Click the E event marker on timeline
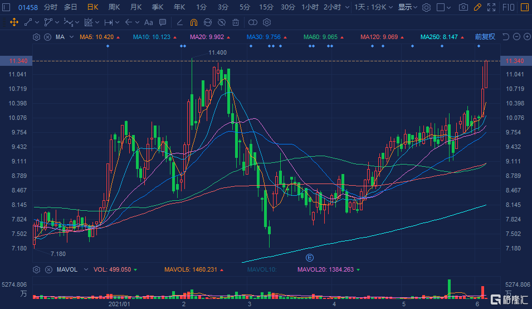Image resolution: width=532 pixels, height=309 pixels. 310,258
